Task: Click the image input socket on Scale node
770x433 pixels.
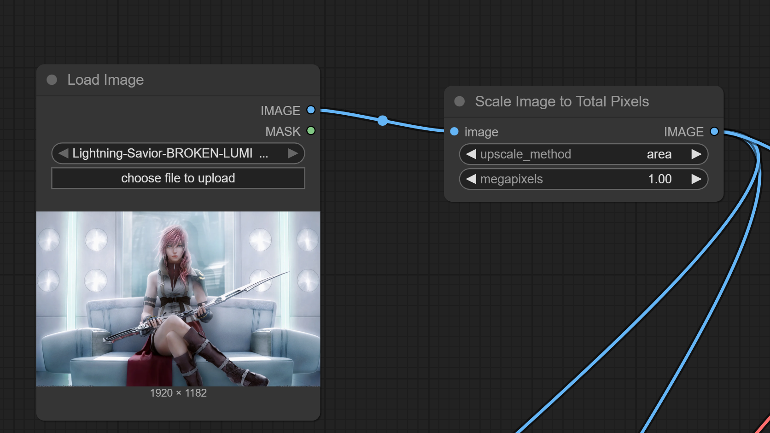Action: tap(454, 132)
